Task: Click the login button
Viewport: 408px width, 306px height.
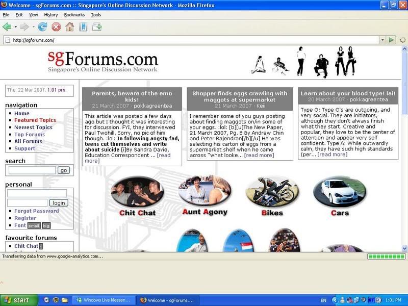Action: coord(59,202)
